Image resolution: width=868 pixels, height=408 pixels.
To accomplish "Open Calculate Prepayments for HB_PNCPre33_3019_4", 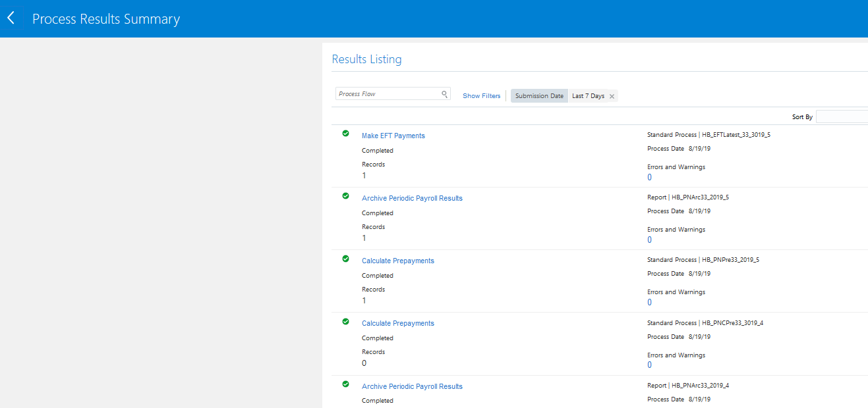I will click(397, 323).
